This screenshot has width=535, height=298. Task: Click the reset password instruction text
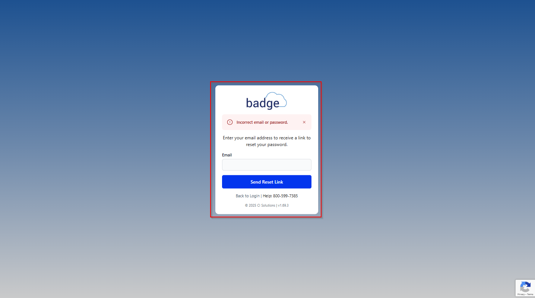(267, 141)
